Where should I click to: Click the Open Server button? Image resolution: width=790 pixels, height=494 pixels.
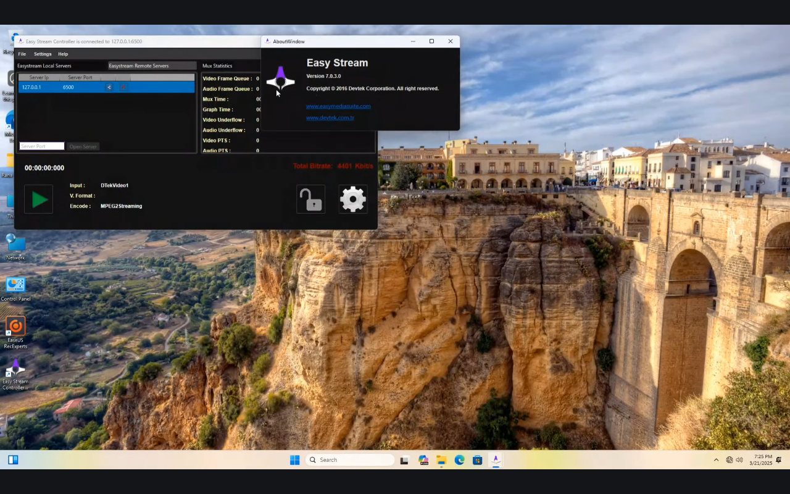[x=83, y=146]
